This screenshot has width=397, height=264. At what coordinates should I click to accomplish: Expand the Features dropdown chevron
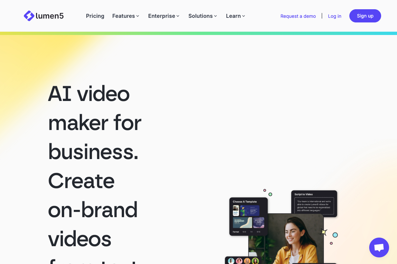click(x=138, y=16)
